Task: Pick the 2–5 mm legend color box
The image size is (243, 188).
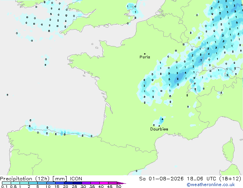Action: pos(33,183)
